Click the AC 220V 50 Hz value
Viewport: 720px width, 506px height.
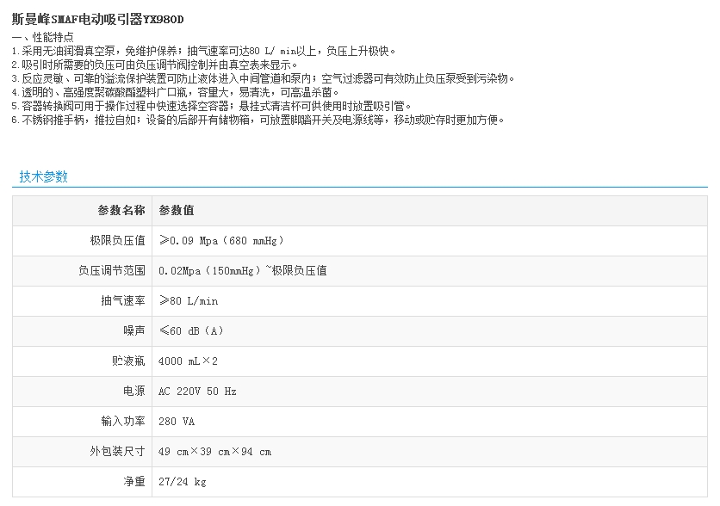click(197, 391)
